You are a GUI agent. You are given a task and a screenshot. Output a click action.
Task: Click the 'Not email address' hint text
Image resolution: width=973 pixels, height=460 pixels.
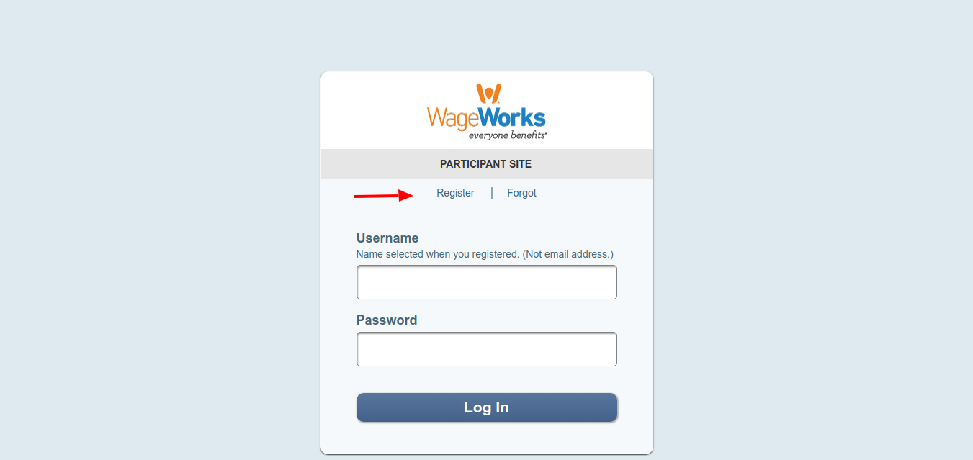[568, 254]
